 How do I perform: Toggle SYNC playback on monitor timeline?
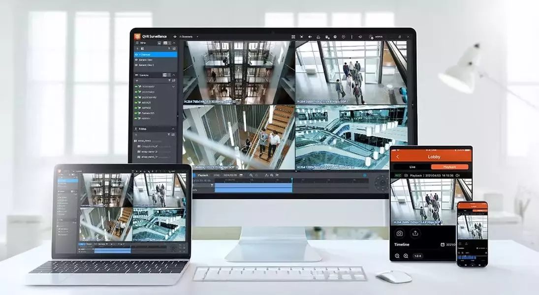tap(217, 175)
